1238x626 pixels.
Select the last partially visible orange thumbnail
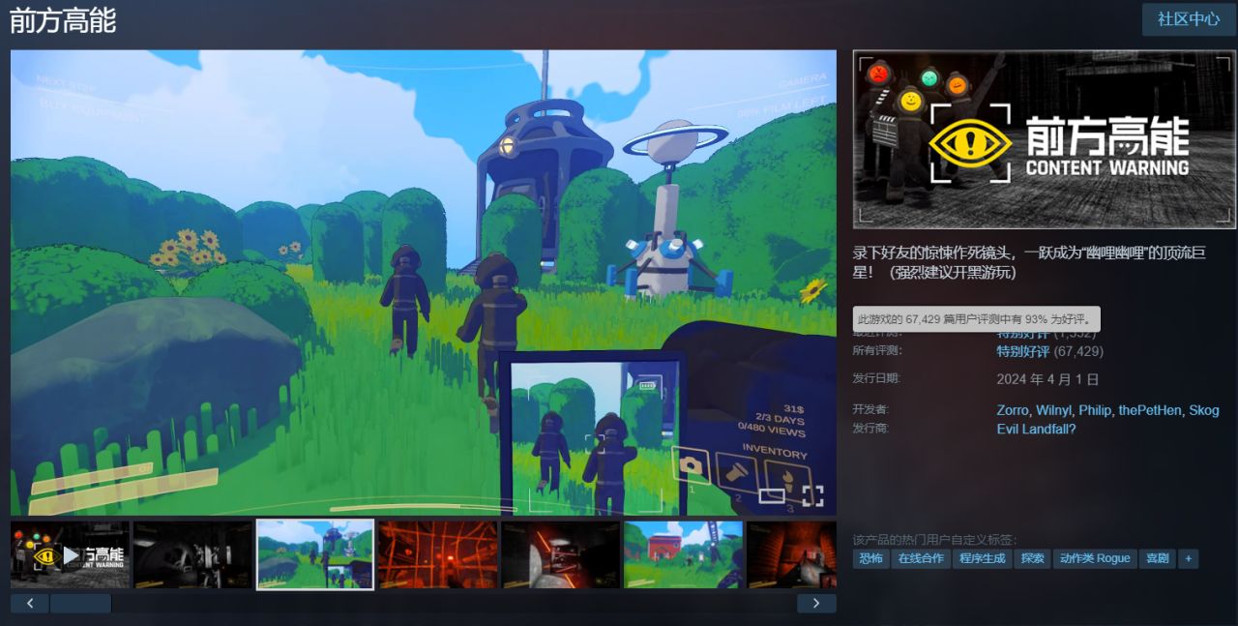[792, 555]
